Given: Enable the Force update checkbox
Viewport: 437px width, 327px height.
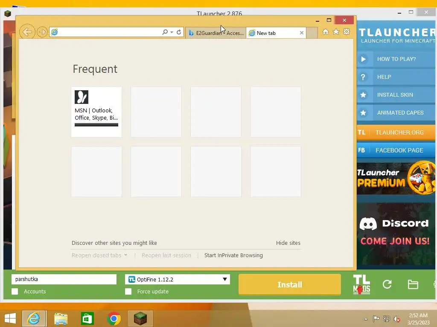Looking at the screenshot, I should pos(128,291).
